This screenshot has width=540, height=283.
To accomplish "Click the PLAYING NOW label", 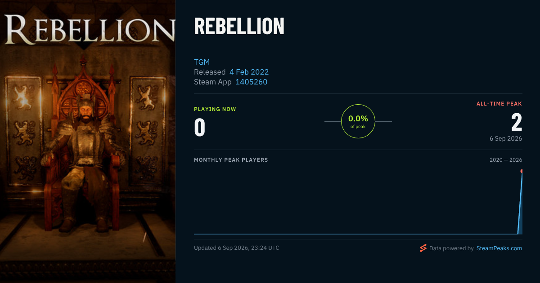I will (x=215, y=109).
